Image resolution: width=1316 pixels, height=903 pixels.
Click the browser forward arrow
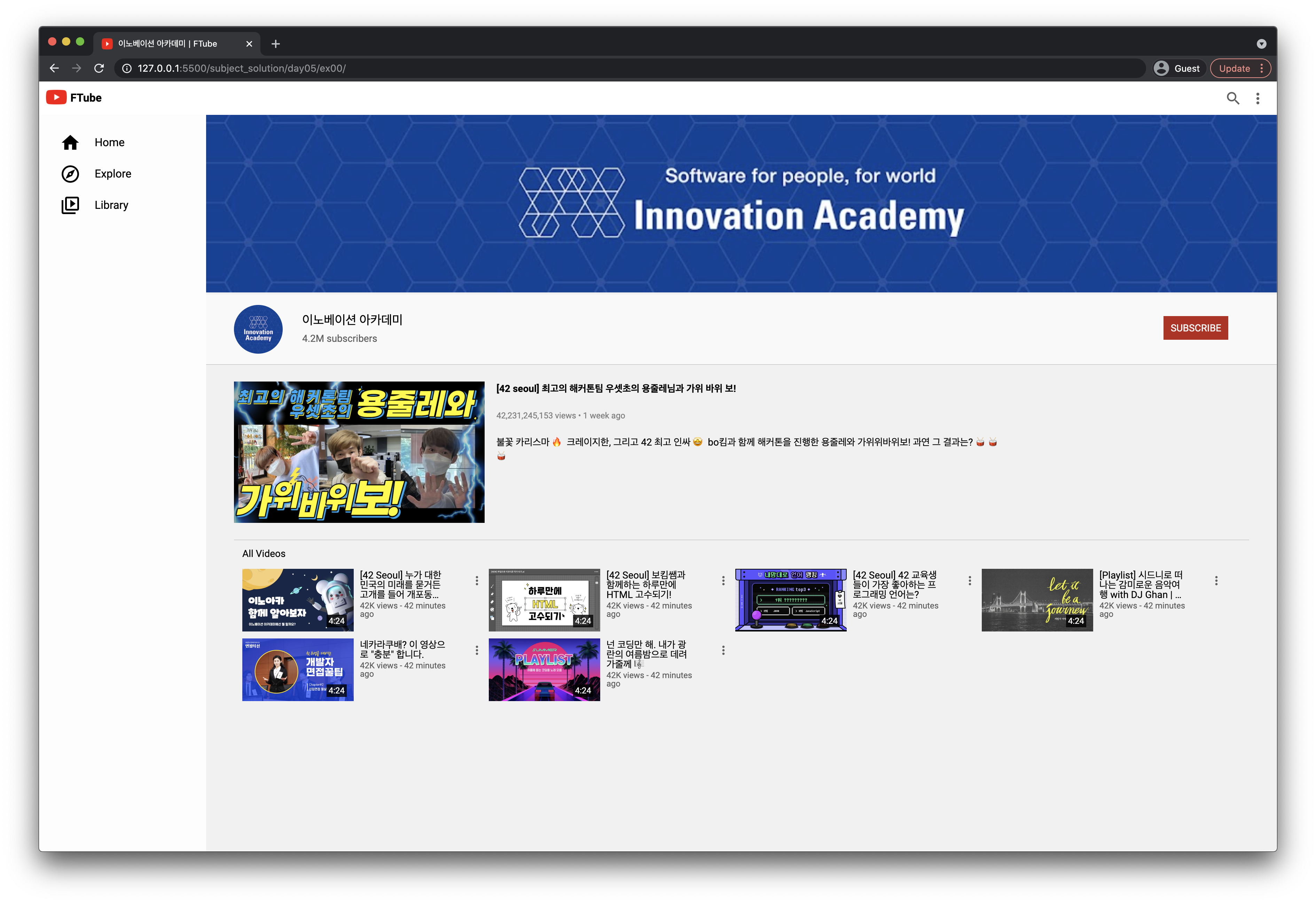click(77, 68)
